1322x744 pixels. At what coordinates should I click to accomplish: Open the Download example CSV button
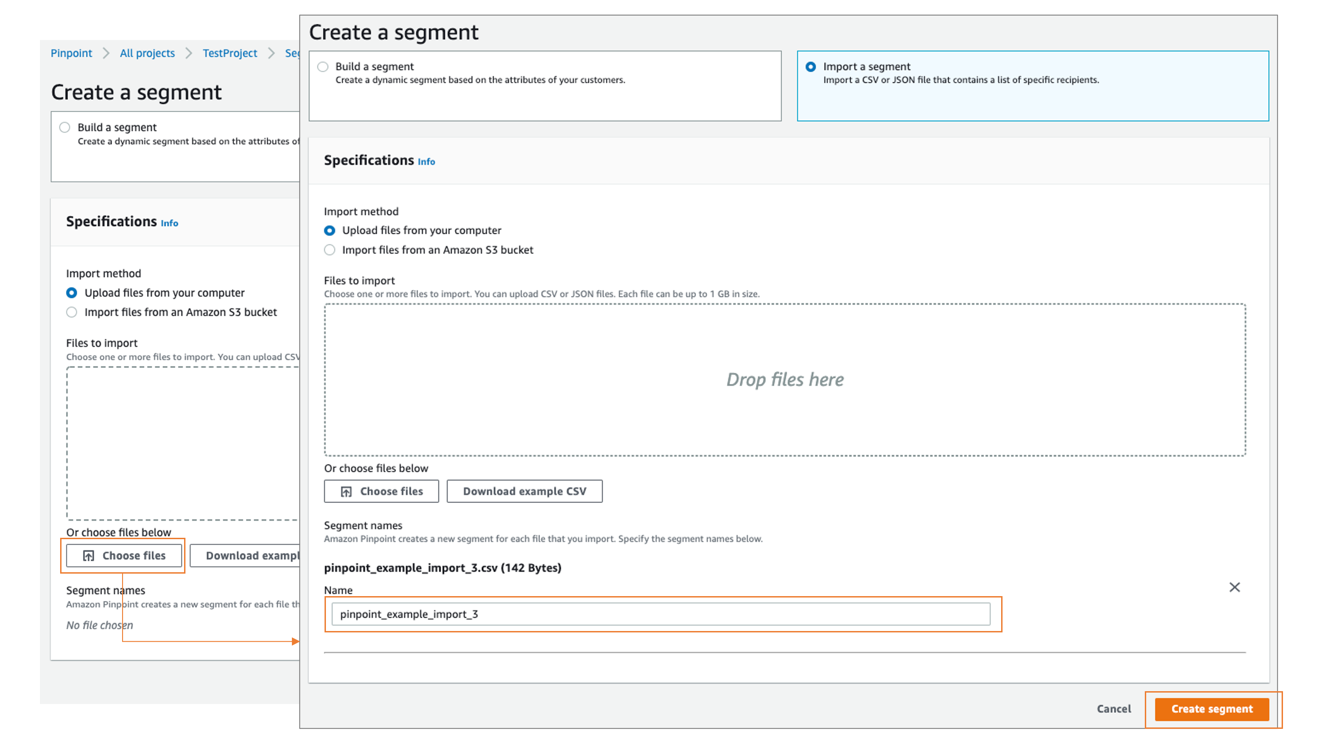coord(525,491)
